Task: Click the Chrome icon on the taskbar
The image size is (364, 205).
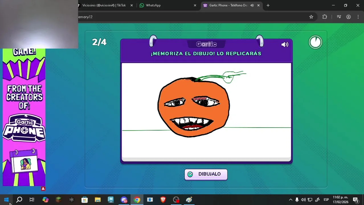Action: [x=137, y=200]
